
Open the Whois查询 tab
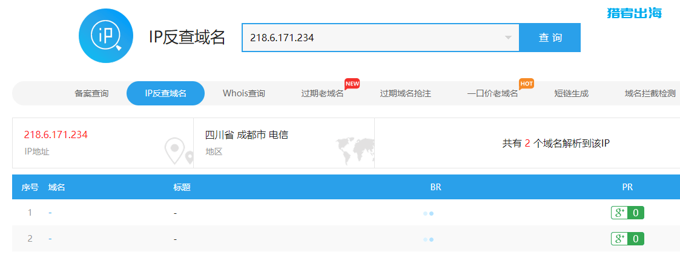click(244, 93)
